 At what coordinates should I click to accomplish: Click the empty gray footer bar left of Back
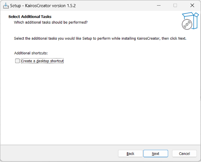(x=59, y=154)
